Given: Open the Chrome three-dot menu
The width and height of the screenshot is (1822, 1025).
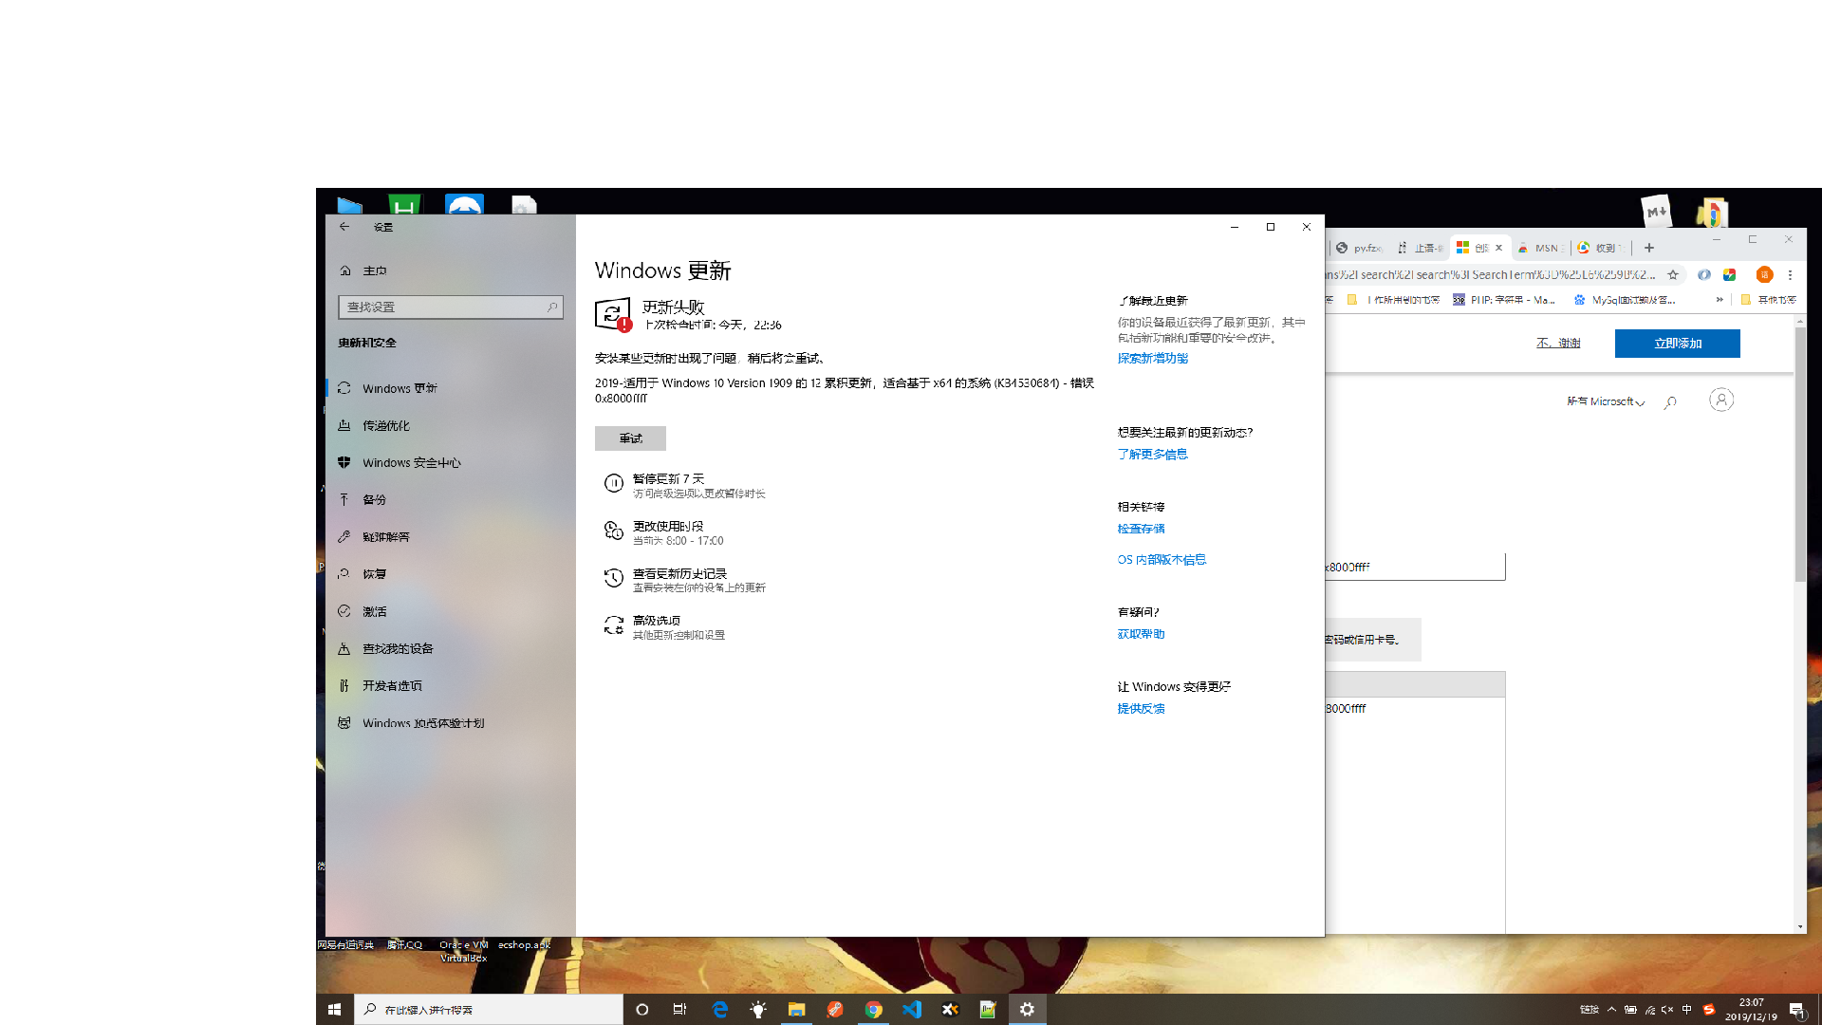Looking at the screenshot, I should pos(1790,274).
